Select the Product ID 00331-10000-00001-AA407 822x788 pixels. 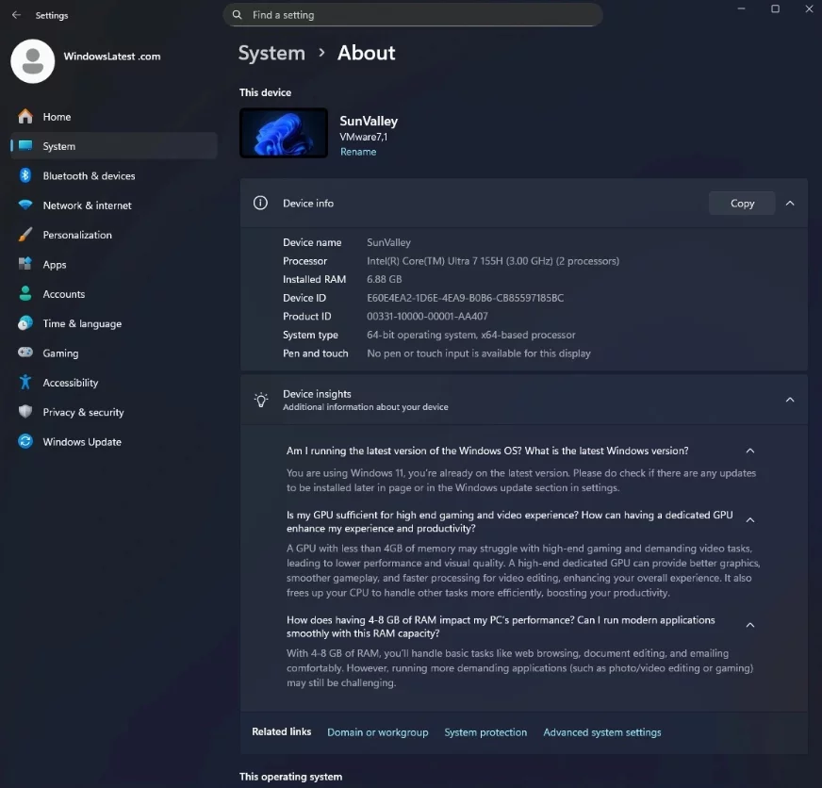click(x=427, y=316)
